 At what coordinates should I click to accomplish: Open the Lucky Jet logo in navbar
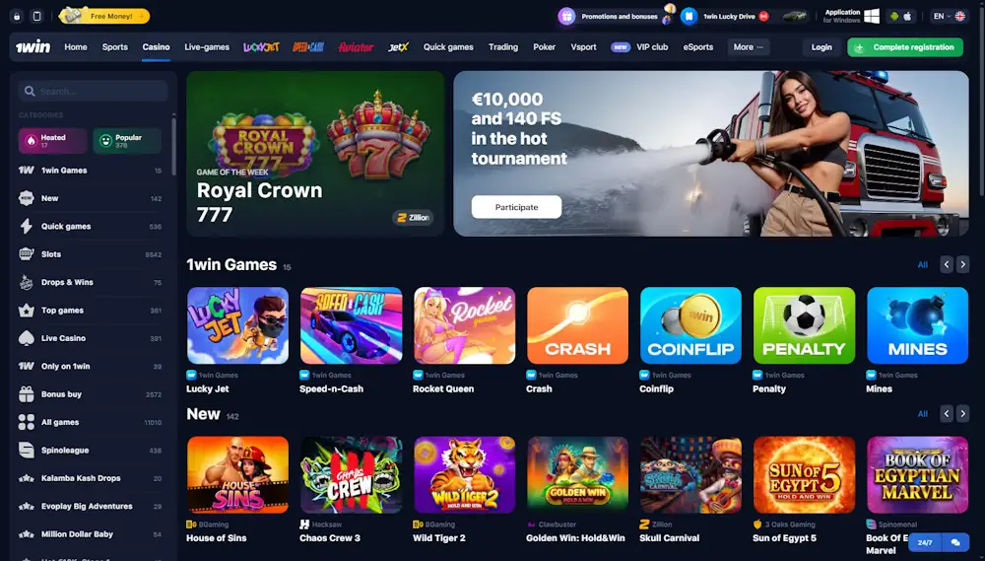click(261, 47)
